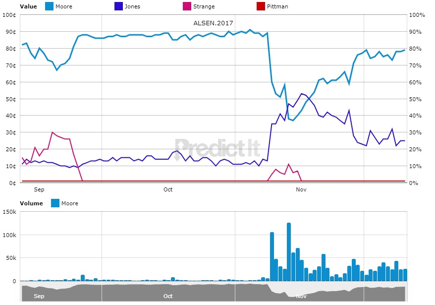Click the Value chart heading
This screenshot has width=435, height=305.
28,6
